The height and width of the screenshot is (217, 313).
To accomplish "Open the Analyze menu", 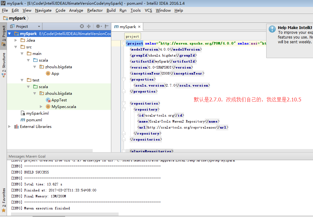I will pyautogui.click(x=76, y=10).
